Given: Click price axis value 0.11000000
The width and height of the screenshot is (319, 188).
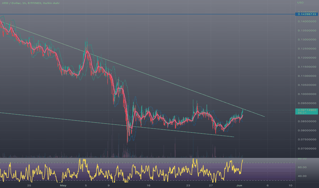Looking at the screenshot, I should coord(307,76).
